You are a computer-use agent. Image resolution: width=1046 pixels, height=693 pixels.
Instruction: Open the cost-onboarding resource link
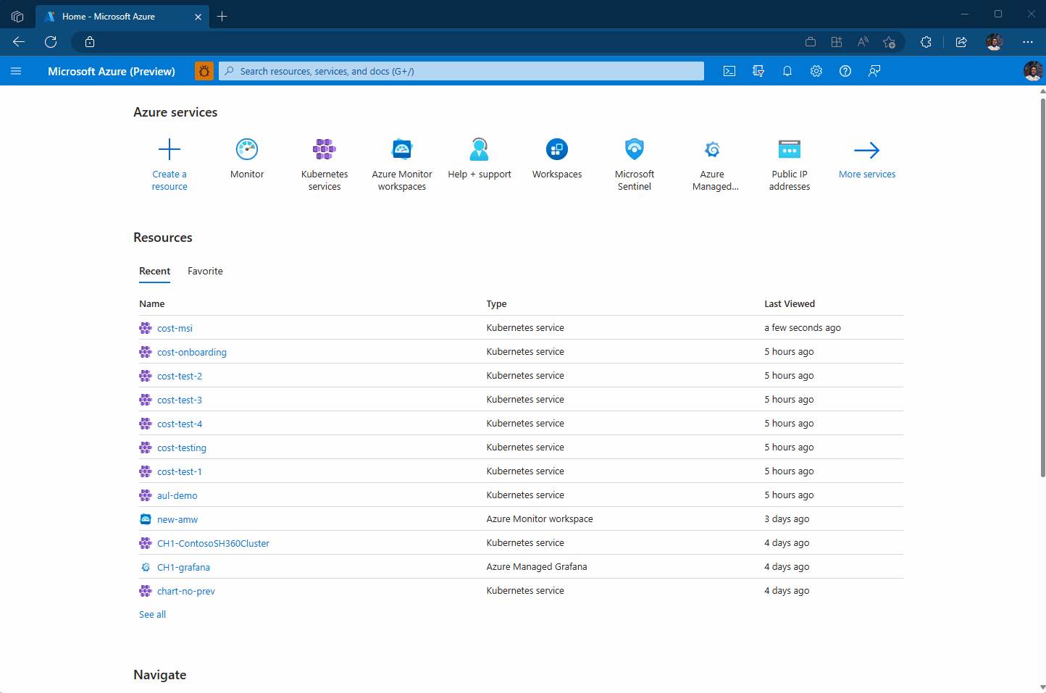pos(192,353)
